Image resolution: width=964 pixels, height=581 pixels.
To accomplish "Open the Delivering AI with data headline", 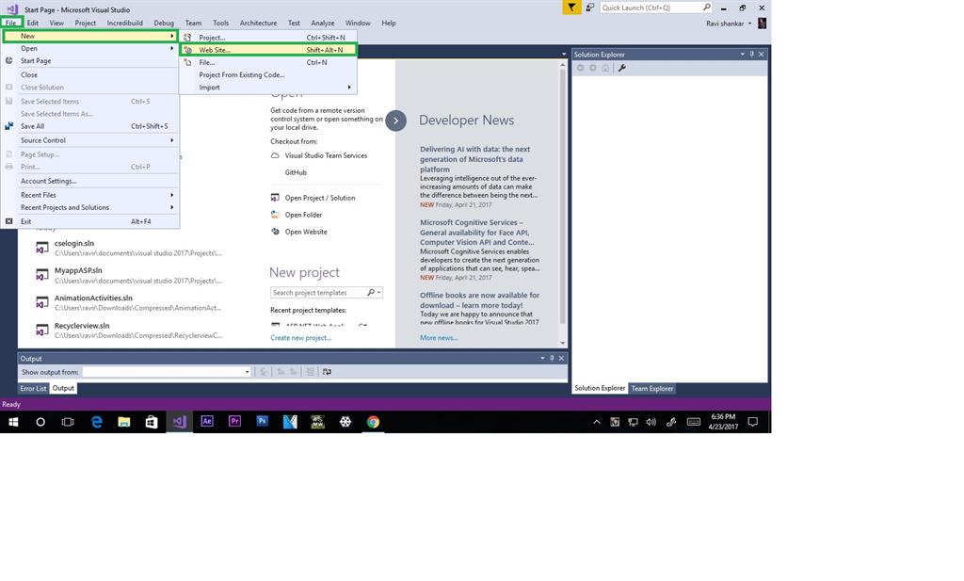I will point(475,158).
